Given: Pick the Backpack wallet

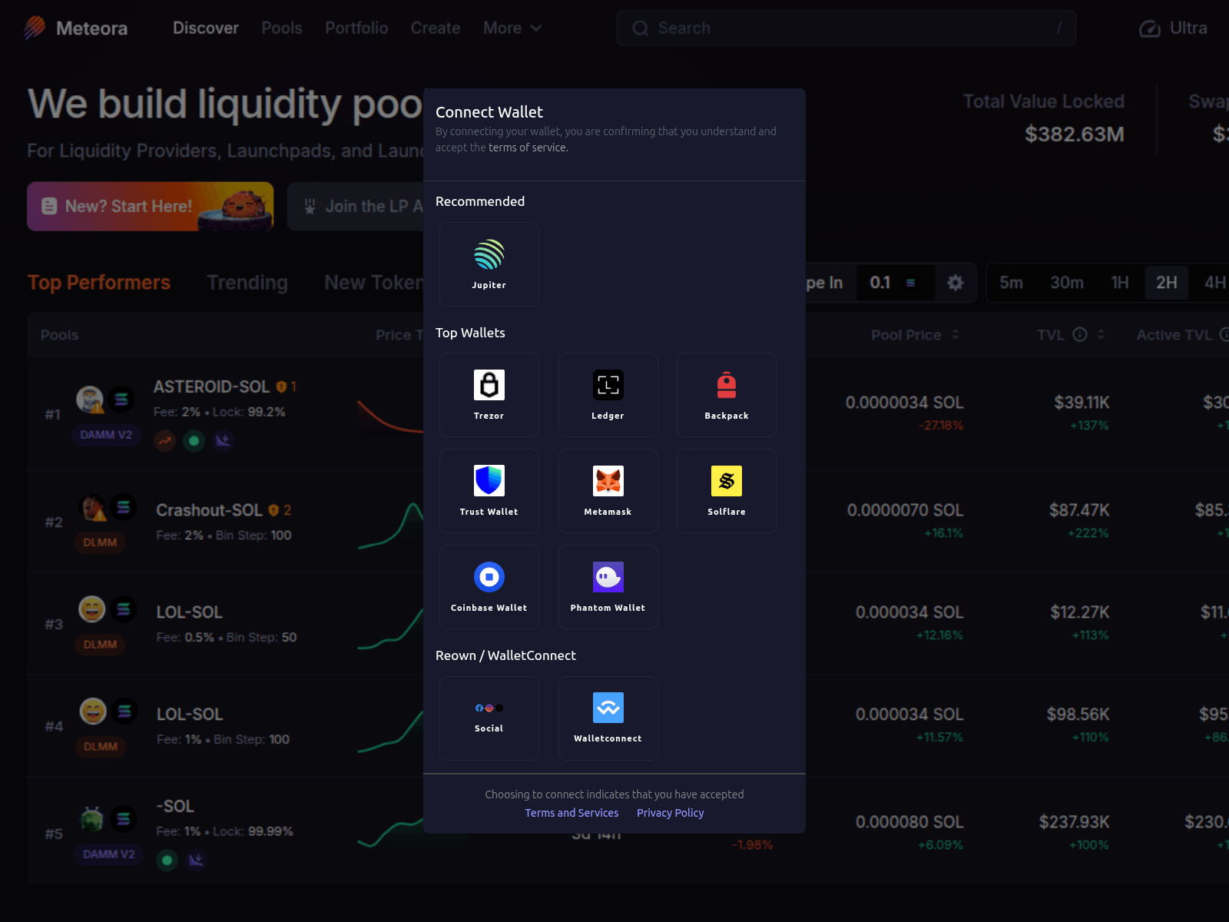Looking at the screenshot, I should click(727, 395).
